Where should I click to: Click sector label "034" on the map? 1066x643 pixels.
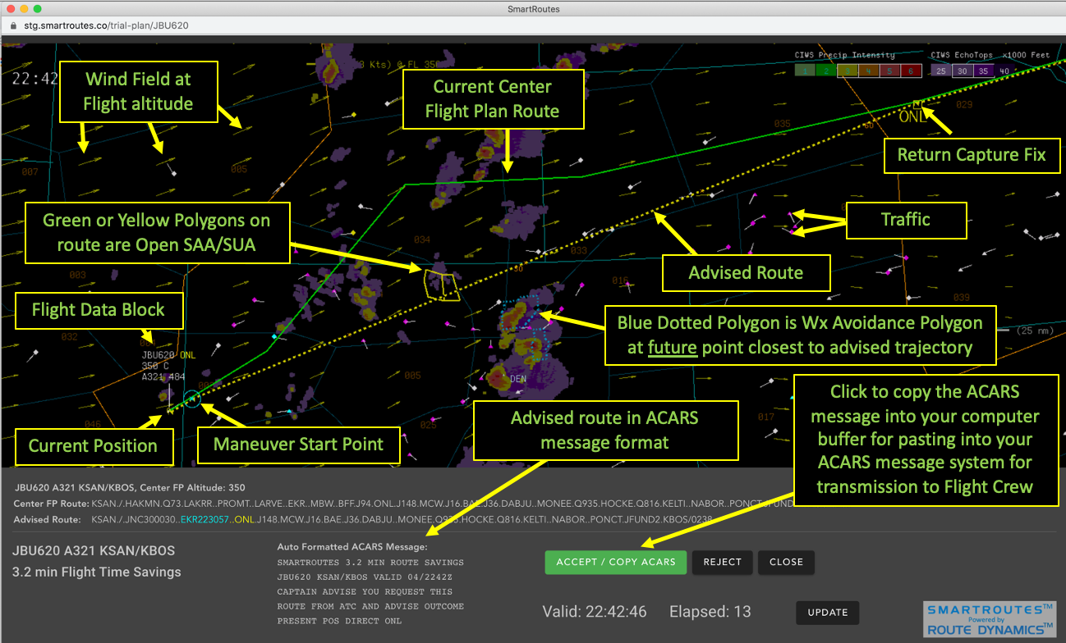422,240
